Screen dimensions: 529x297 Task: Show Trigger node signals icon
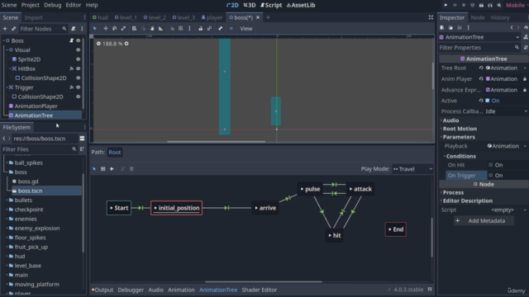(72, 87)
